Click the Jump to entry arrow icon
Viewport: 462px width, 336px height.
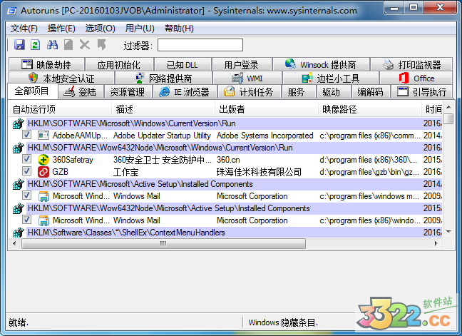coord(101,45)
